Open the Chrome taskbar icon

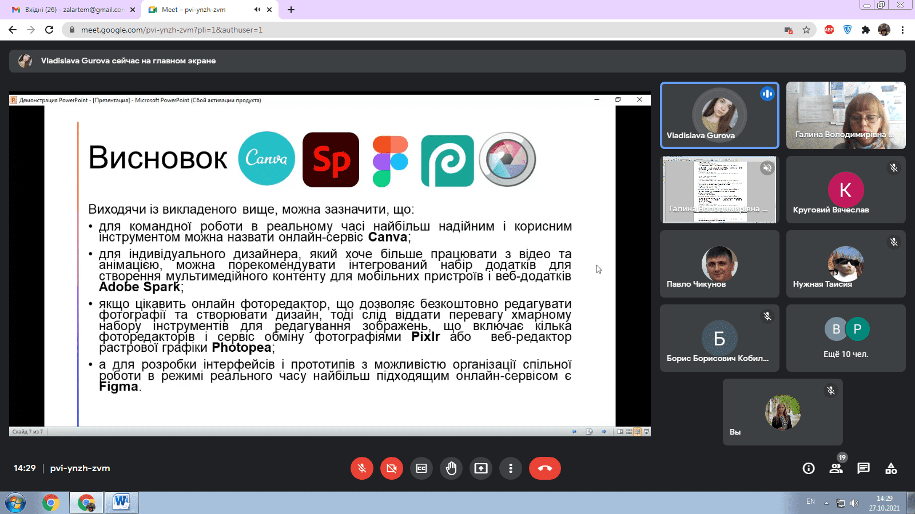click(x=51, y=503)
